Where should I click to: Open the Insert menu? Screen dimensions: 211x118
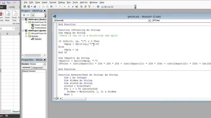click(45, 2)
